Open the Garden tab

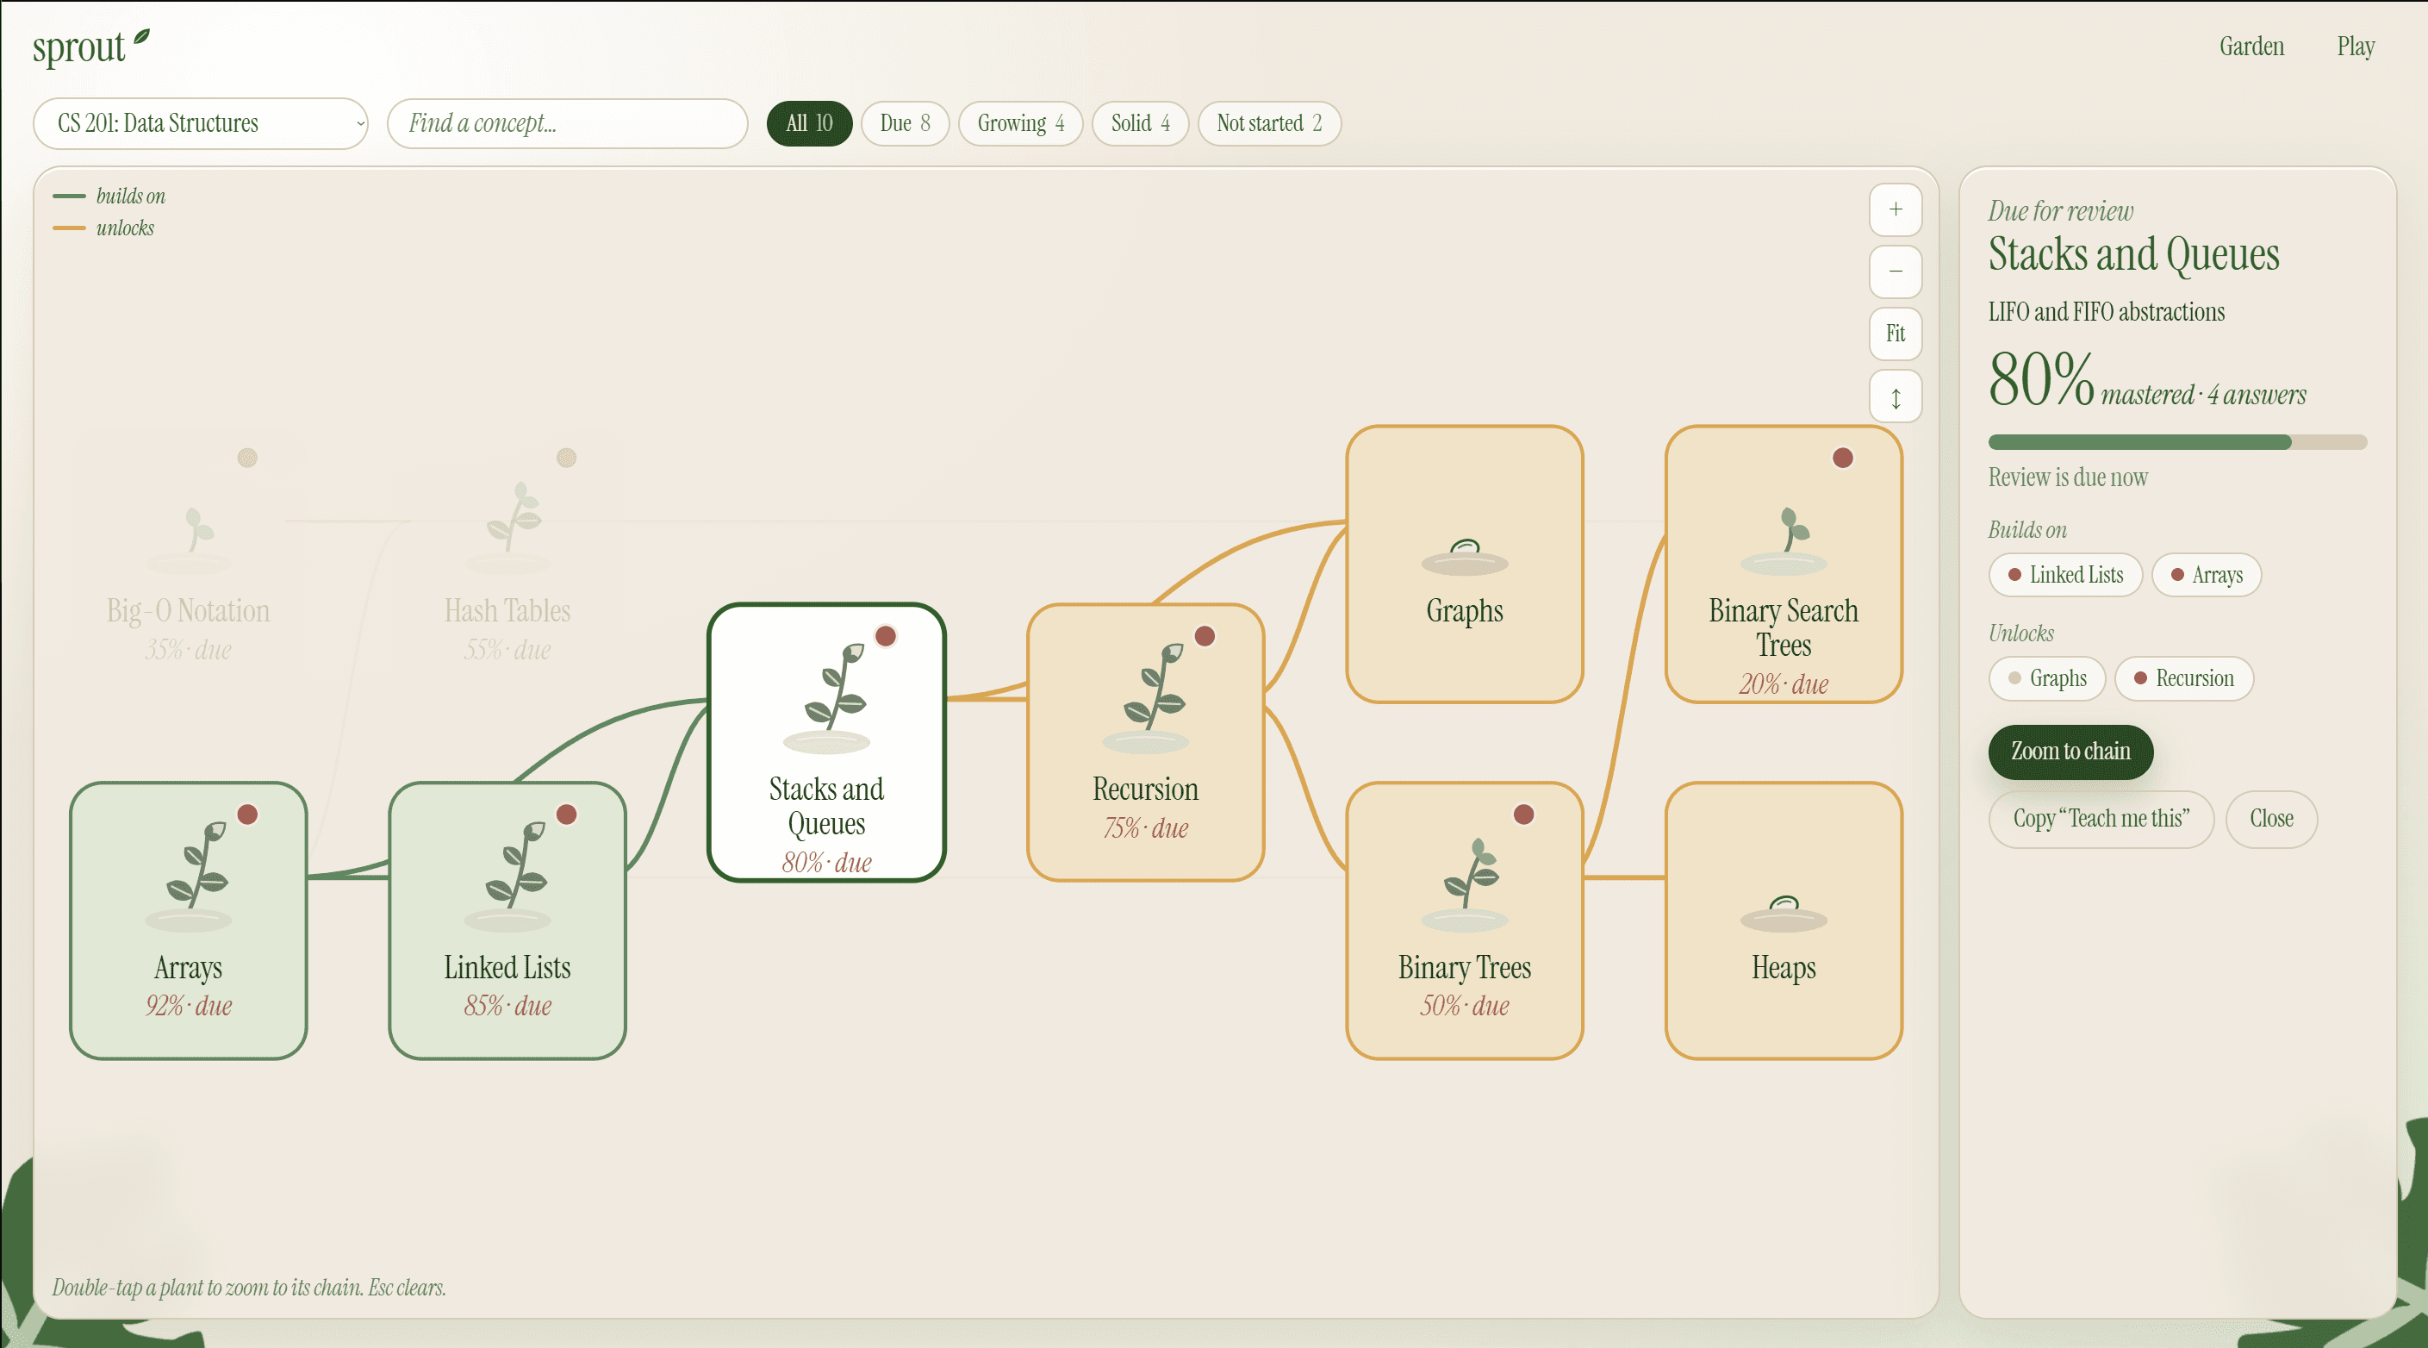click(x=2251, y=47)
